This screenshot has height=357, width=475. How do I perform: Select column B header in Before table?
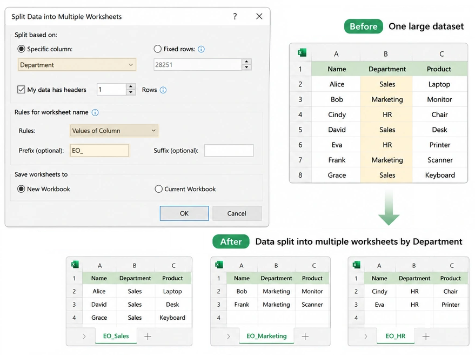[386, 54]
